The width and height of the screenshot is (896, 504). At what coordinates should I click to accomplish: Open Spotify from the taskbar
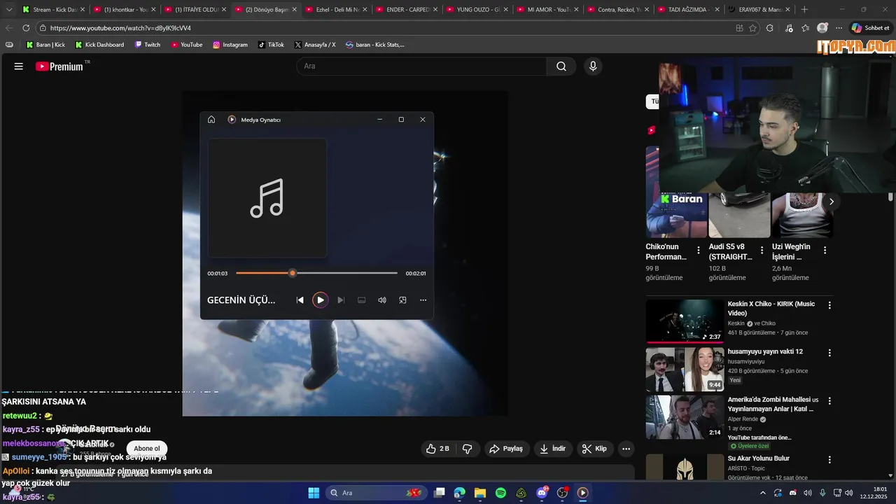pyautogui.click(x=500, y=493)
